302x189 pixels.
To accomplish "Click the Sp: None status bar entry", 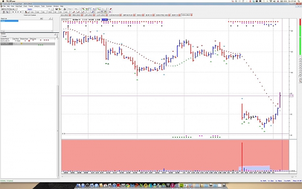I will click(279, 181).
